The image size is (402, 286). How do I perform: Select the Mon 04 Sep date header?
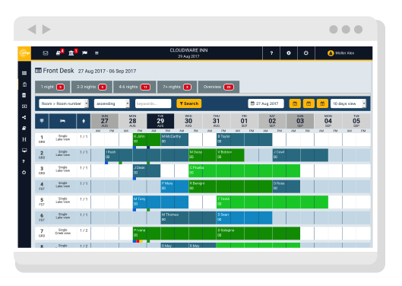(x=328, y=121)
